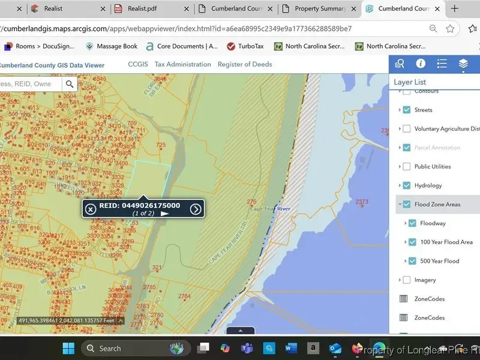
Task: Expand the Hydrology layer arrow
Action: coord(400,185)
